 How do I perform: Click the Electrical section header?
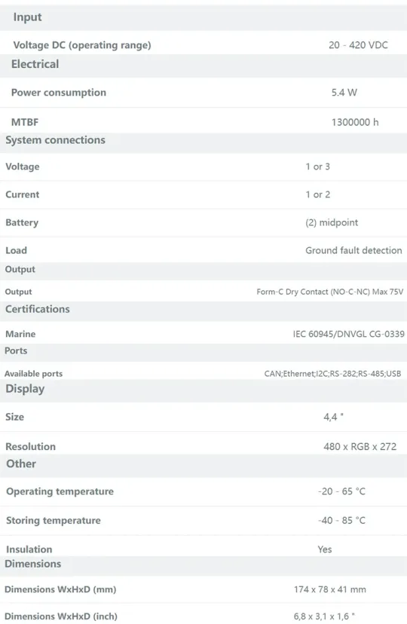pos(35,64)
